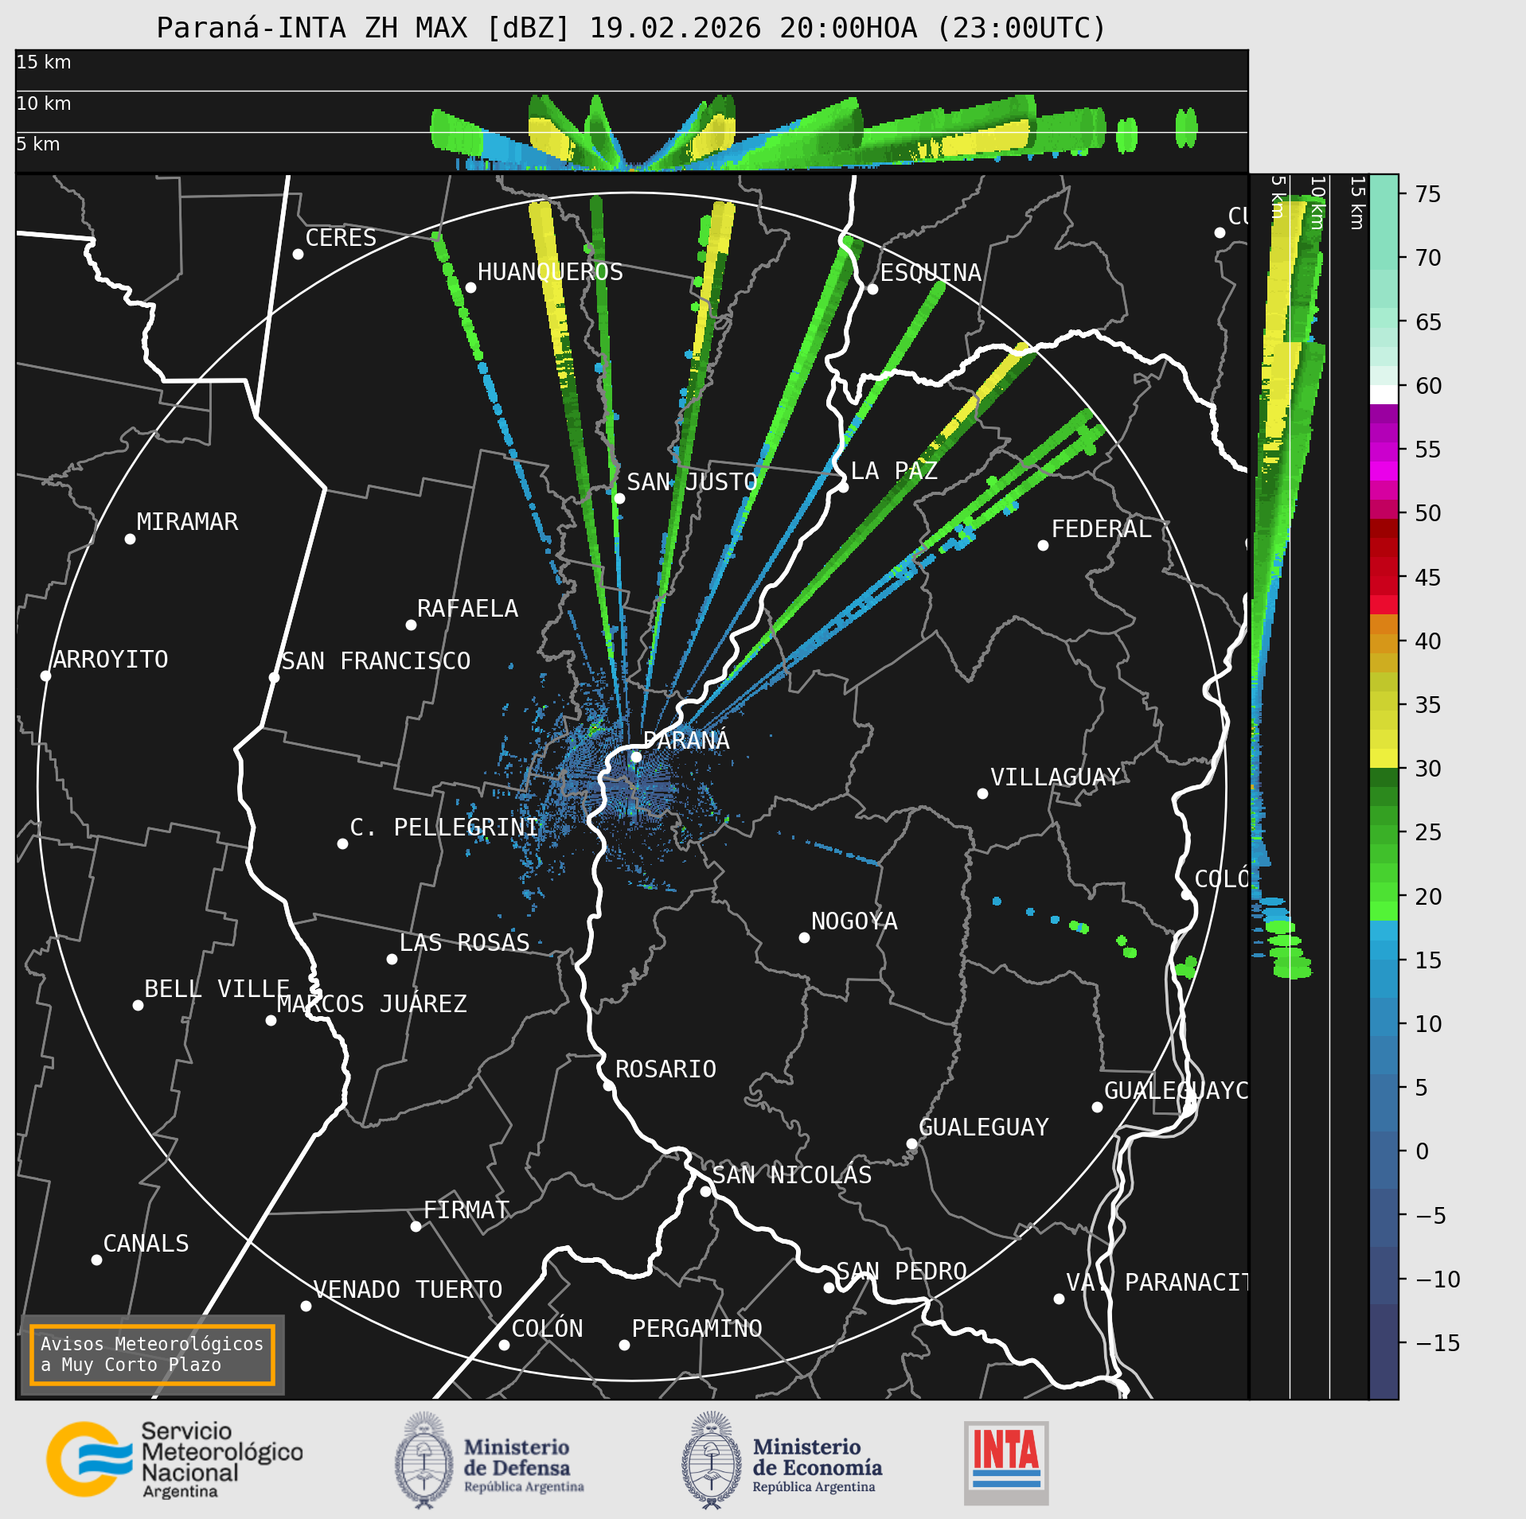This screenshot has width=1526, height=1519.
Task: Select the GUALEGUAY city label
Action: pos(984,1127)
